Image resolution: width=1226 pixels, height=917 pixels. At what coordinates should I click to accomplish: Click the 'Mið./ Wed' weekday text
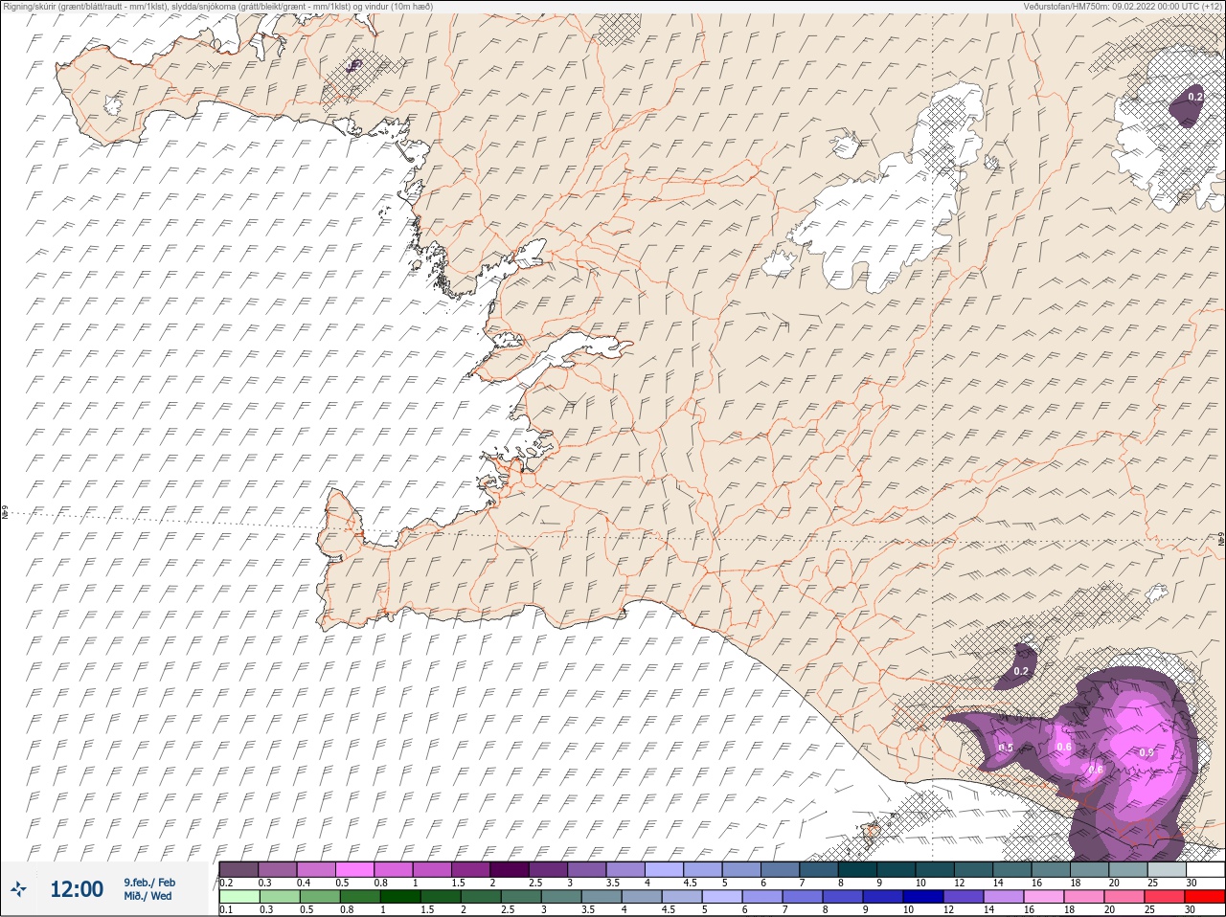pyautogui.click(x=148, y=896)
